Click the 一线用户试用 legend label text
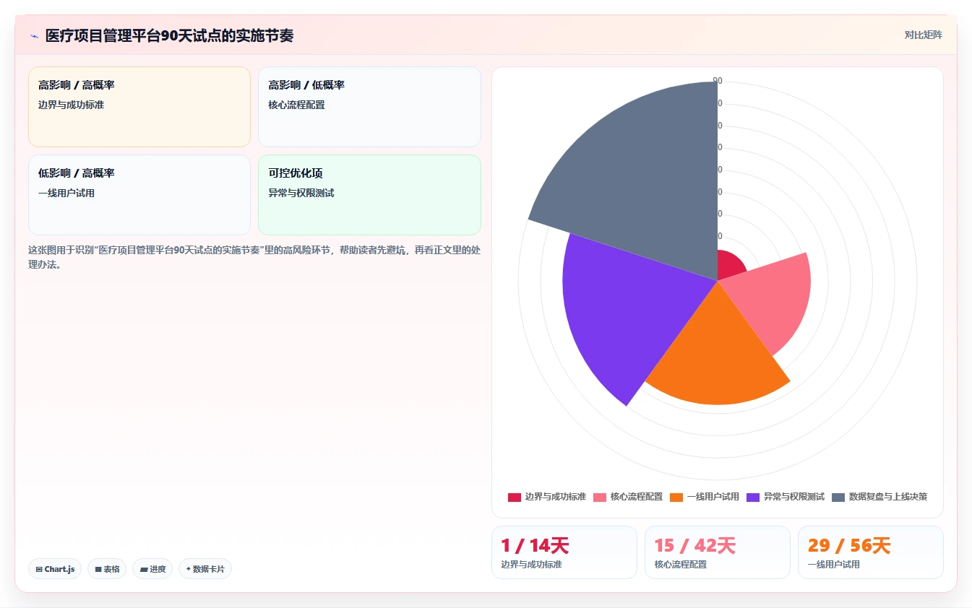Screen dimensions: 972x608 coord(713,497)
